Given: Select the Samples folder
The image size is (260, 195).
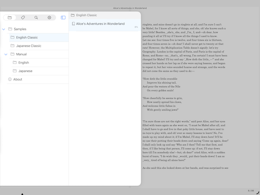Looking at the screenshot, I should pos(38,29).
